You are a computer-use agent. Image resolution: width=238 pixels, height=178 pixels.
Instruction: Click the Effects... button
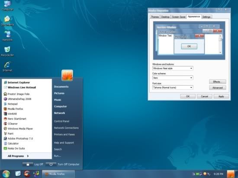[x=218, y=82]
